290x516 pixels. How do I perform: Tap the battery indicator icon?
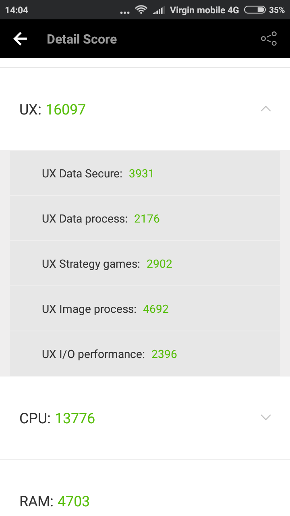255,10
